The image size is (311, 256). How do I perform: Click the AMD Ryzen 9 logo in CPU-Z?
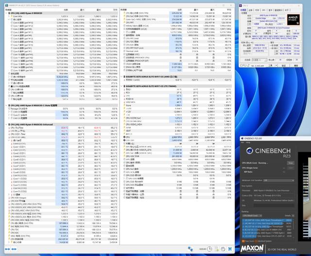click(x=294, y=19)
